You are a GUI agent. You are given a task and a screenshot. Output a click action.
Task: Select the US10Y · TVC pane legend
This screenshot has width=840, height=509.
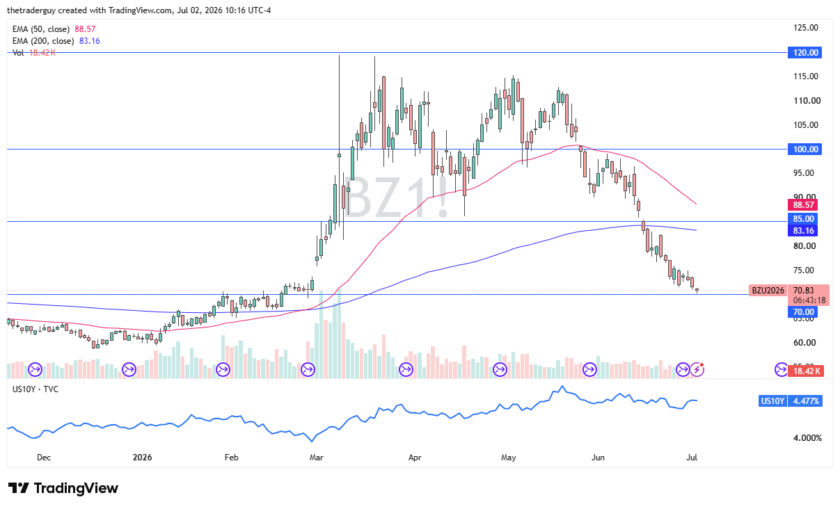[x=35, y=389]
